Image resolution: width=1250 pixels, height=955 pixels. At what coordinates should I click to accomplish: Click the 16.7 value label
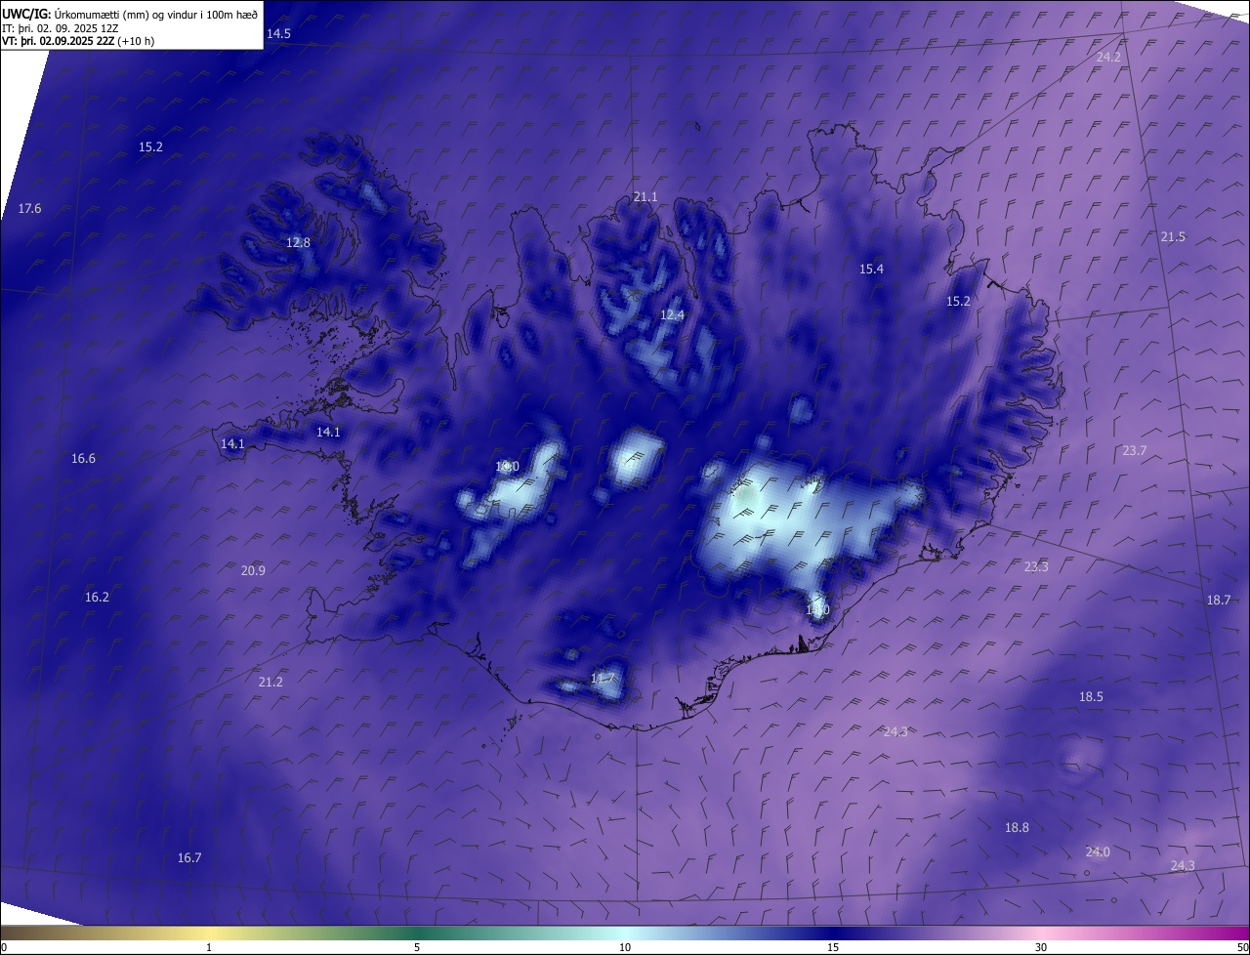coord(188,858)
